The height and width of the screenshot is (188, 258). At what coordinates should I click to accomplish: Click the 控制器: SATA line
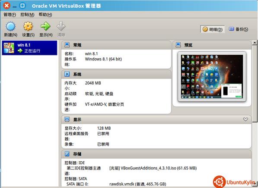coord(76,179)
